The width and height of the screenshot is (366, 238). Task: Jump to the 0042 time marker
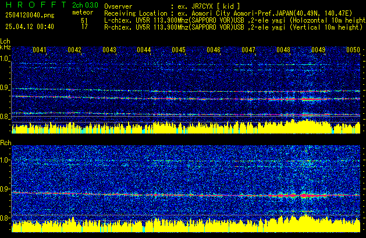74,50
